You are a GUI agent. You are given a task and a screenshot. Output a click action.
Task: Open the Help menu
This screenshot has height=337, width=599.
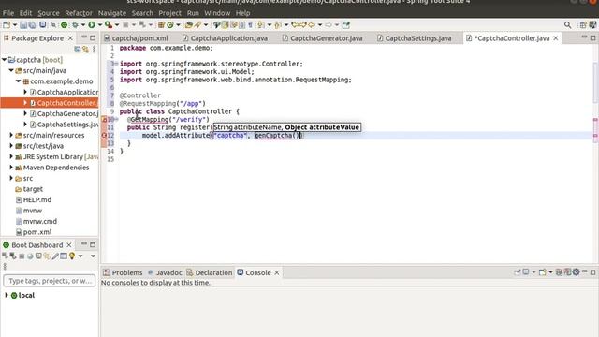tap(242, 13)
